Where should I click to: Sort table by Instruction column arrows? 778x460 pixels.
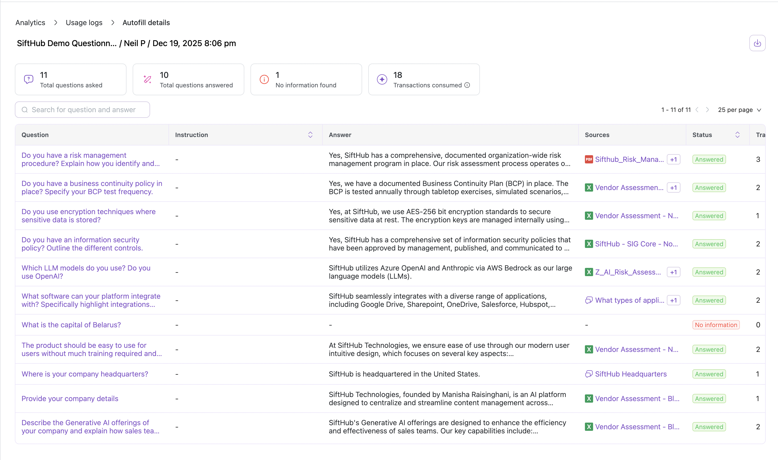[x=310, y=135]
